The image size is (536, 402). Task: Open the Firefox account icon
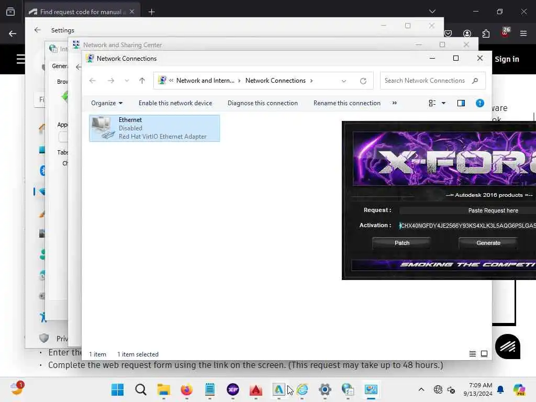click(x=467, y=33)
